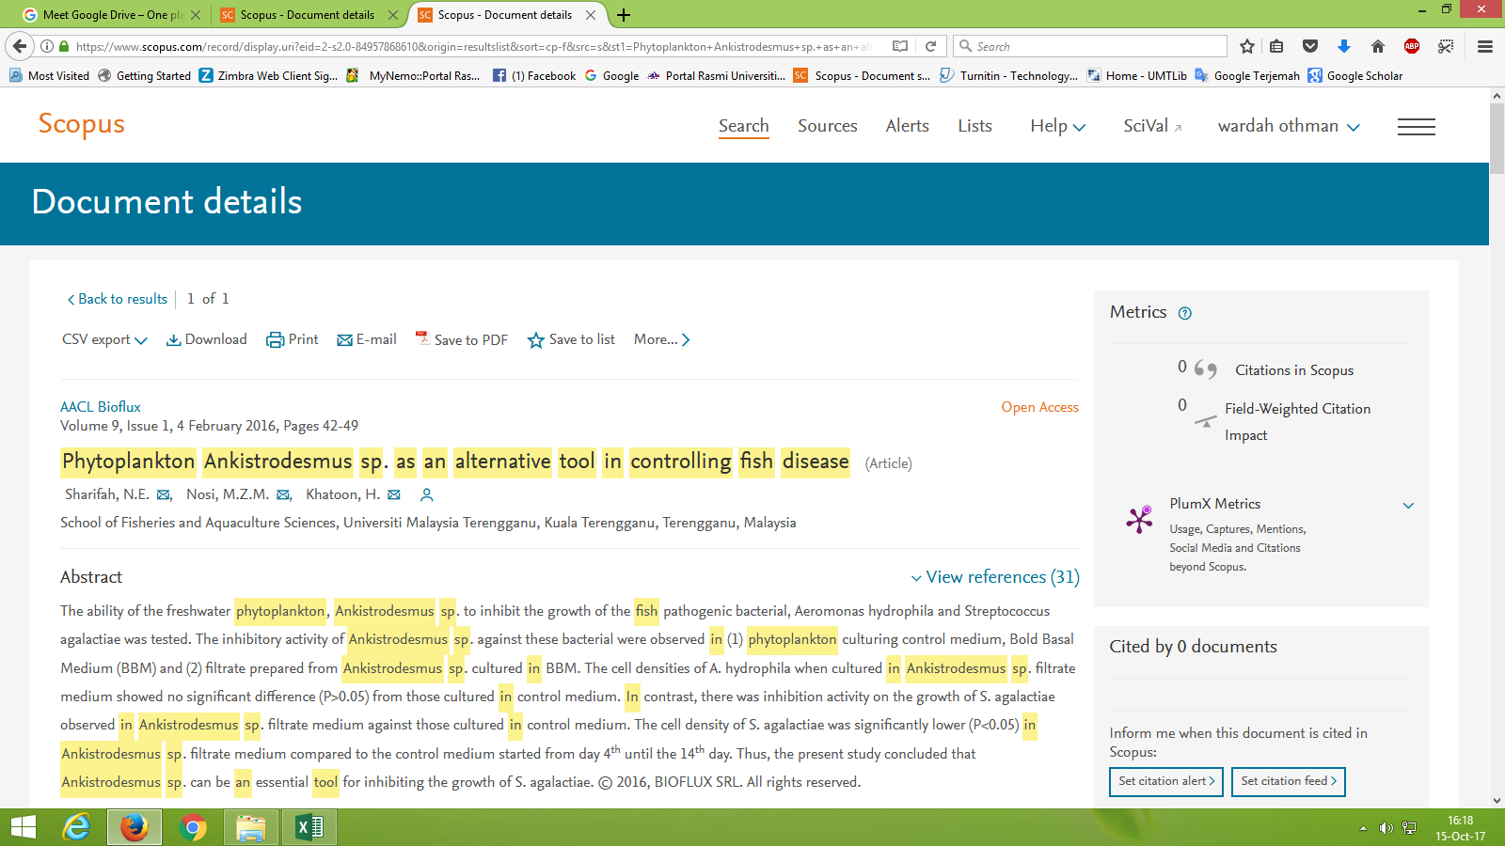Click email icon next to Sharifah, N.E.
1505x846 pixels.
164,495
